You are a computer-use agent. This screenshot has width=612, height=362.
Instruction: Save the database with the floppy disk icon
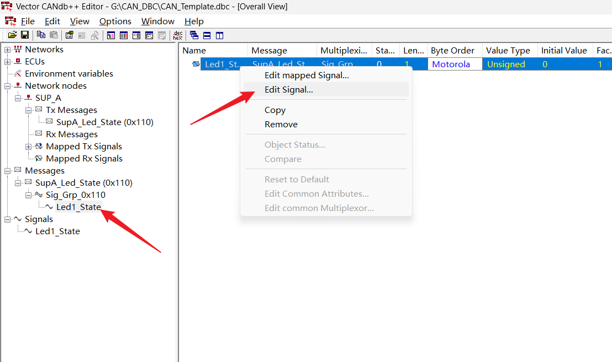click(x=25, y=35)
